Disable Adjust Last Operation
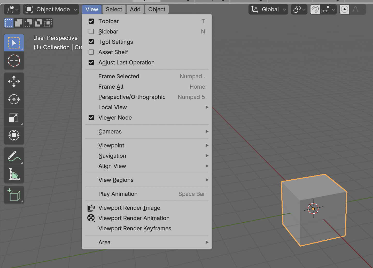373x268 pixels. (91, 62)
